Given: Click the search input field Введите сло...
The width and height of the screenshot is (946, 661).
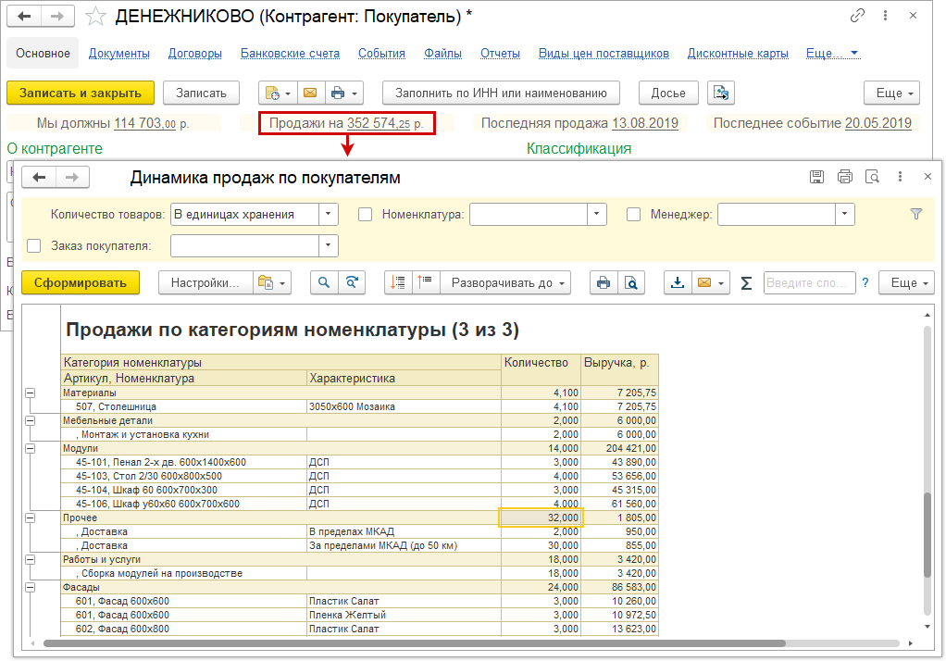Looking at the screenshot, I should coord(808,283).
